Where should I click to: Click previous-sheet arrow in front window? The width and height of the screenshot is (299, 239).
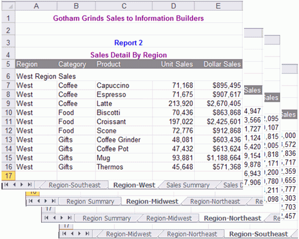pos(14,184)
